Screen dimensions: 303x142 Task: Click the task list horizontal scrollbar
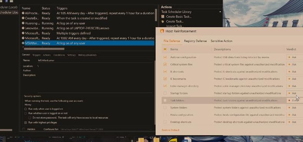point(44,49)
